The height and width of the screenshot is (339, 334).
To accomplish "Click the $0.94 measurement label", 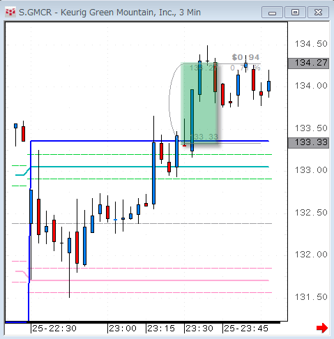I will tap(245, 57).
